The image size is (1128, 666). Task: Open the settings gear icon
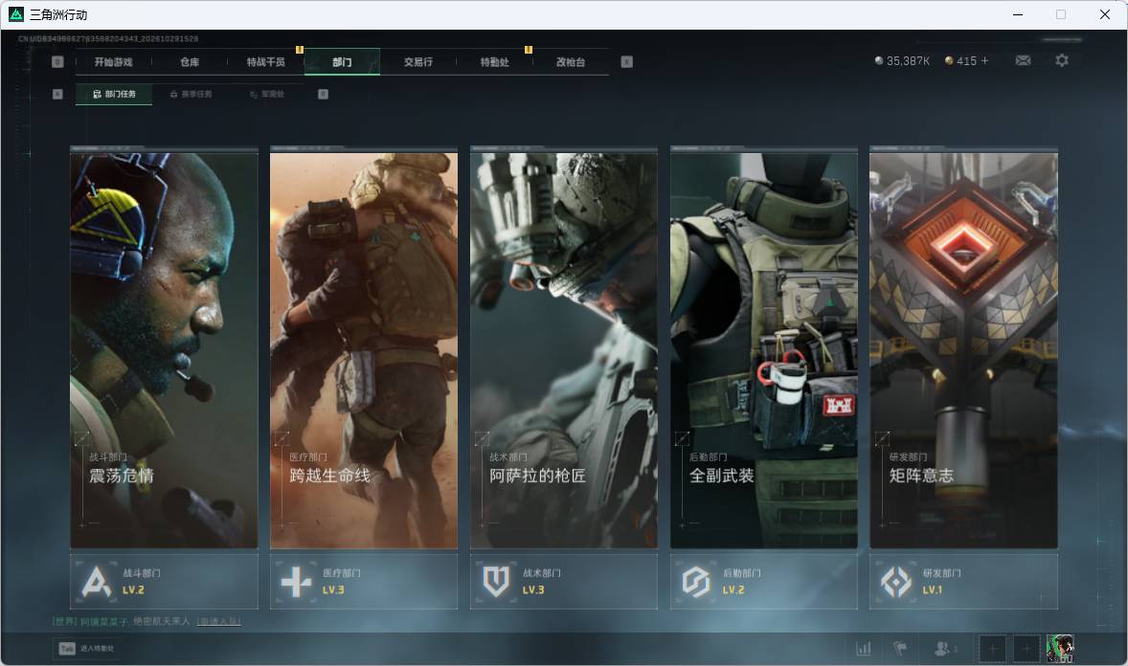tap(1062, 60)
